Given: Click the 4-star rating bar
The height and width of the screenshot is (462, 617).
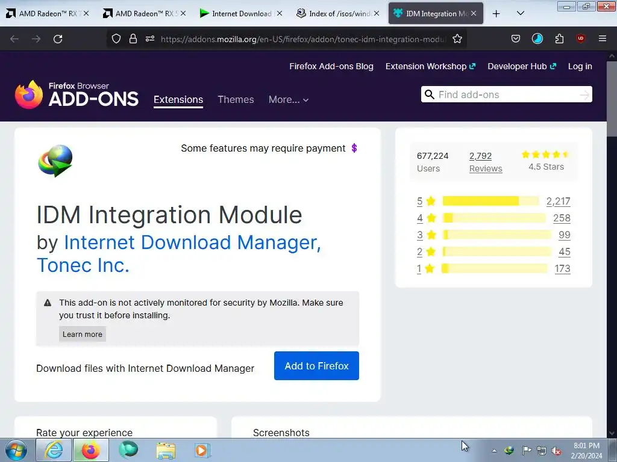Looking at the screenshot, I should pos(494,218).
